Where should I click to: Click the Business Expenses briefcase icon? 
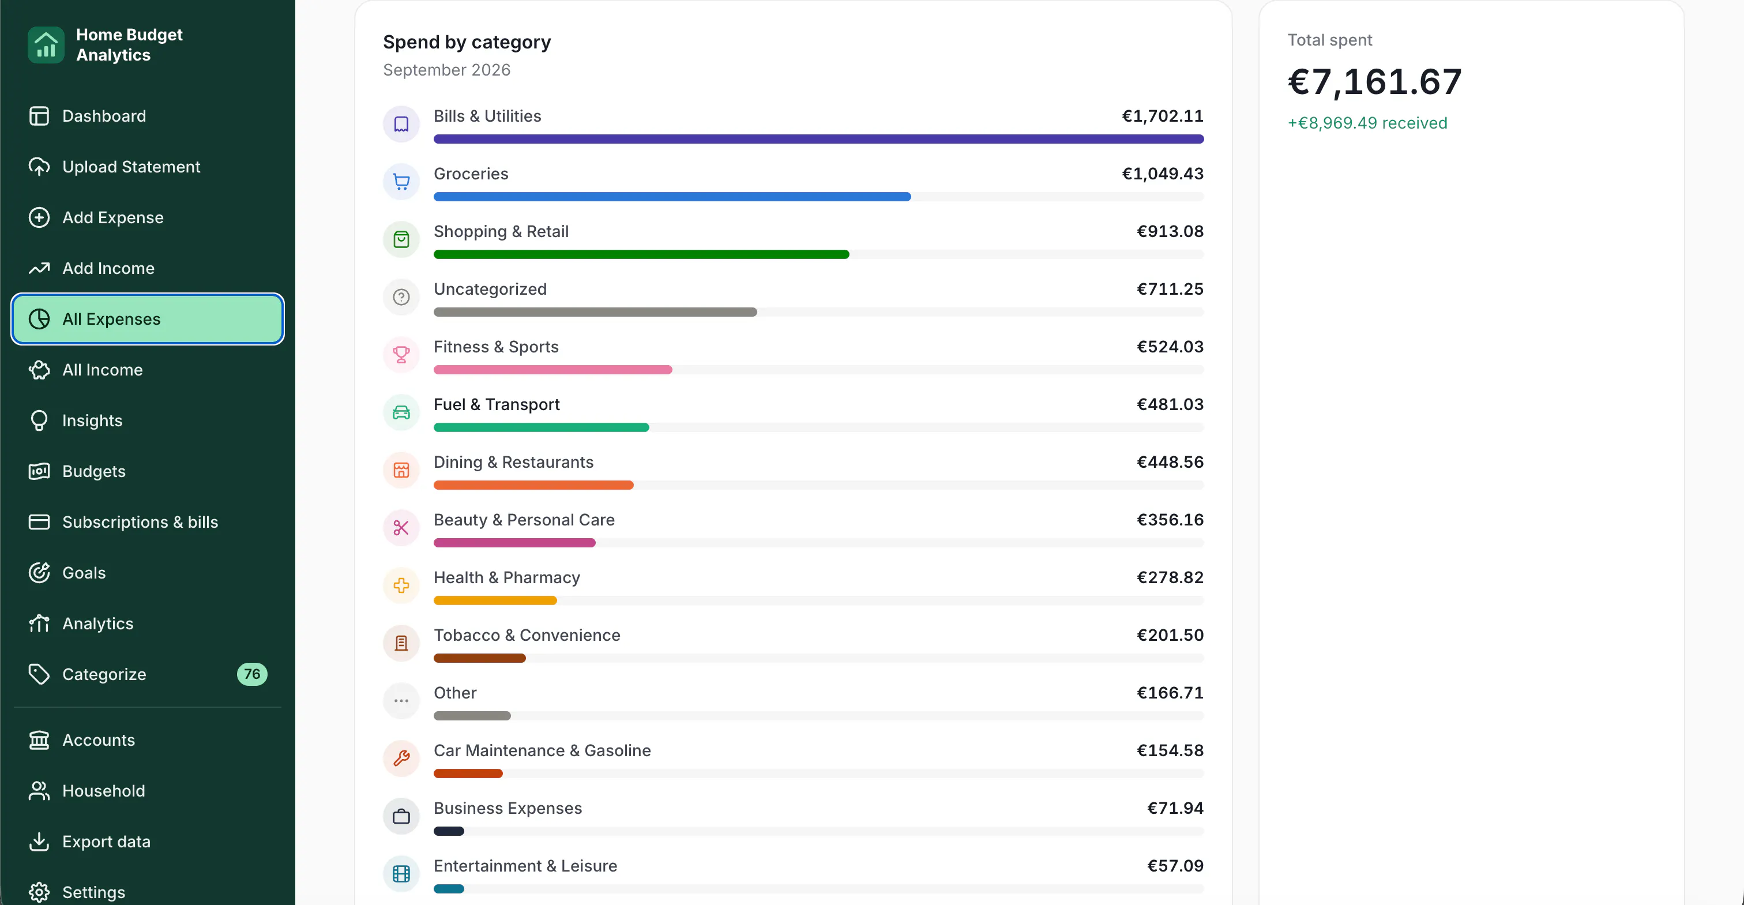coord(401,816)
